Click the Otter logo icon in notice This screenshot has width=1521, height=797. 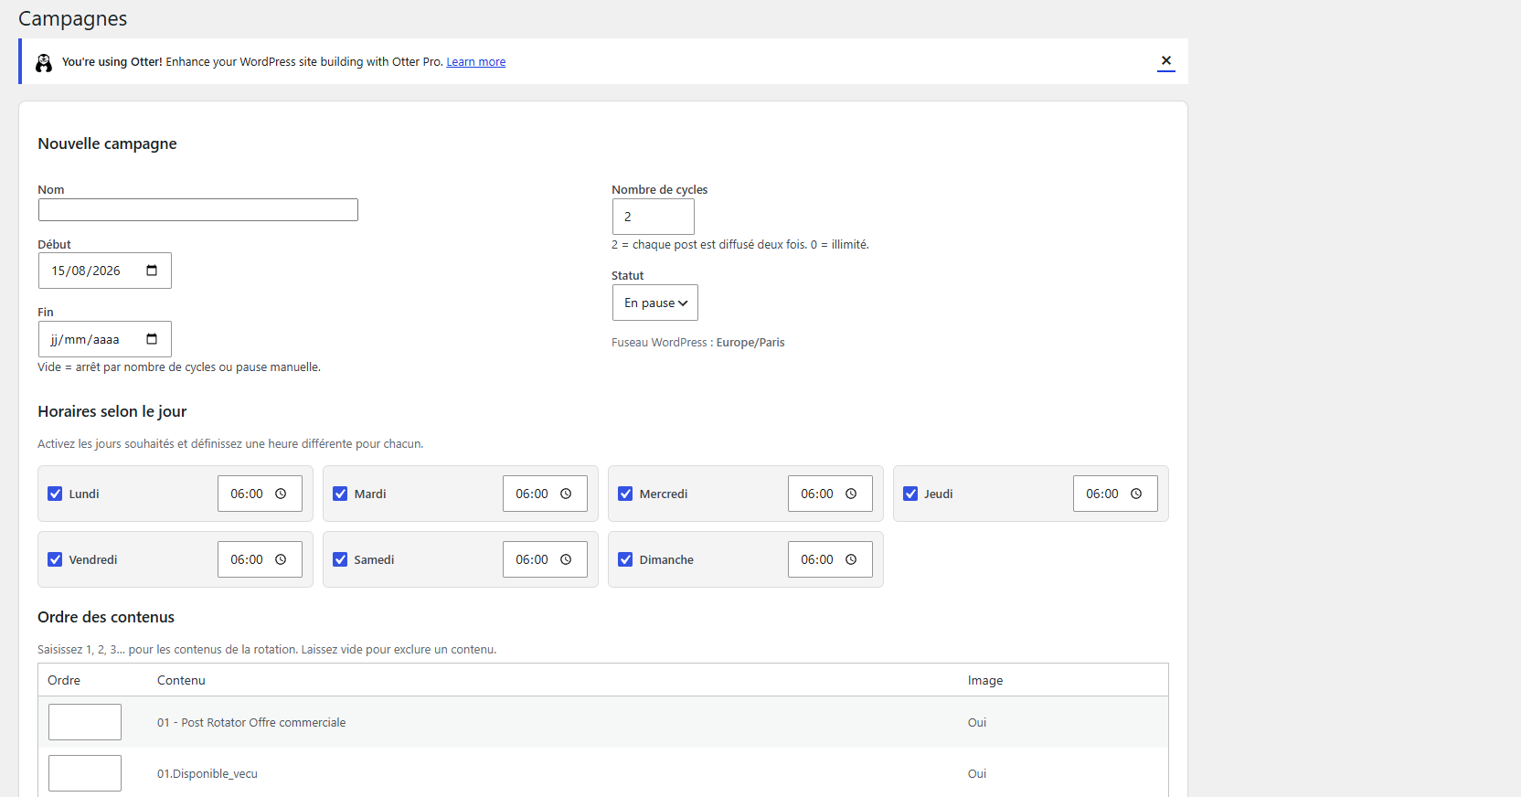[44, 62]
